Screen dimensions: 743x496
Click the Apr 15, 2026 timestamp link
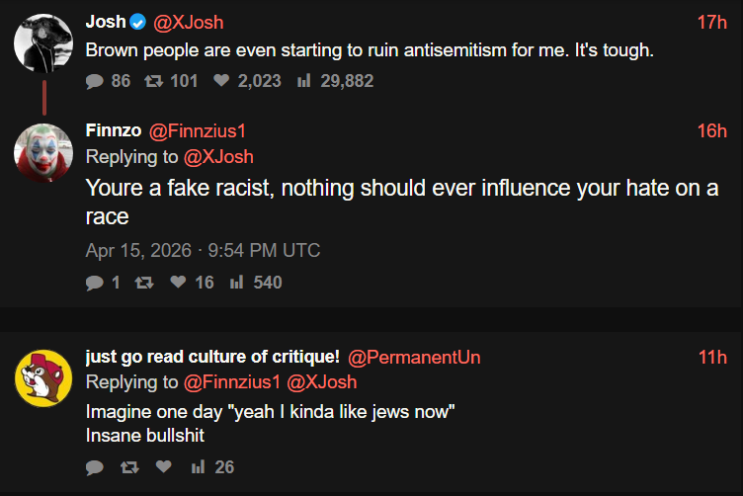click(x=203, y=250)
